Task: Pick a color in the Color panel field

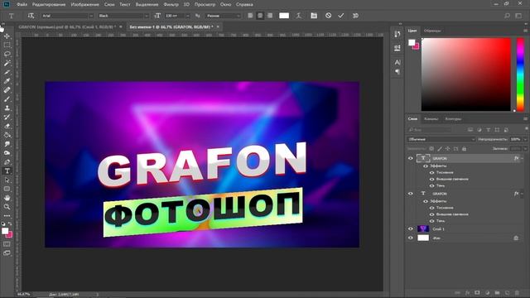Action: pos(465,74)
